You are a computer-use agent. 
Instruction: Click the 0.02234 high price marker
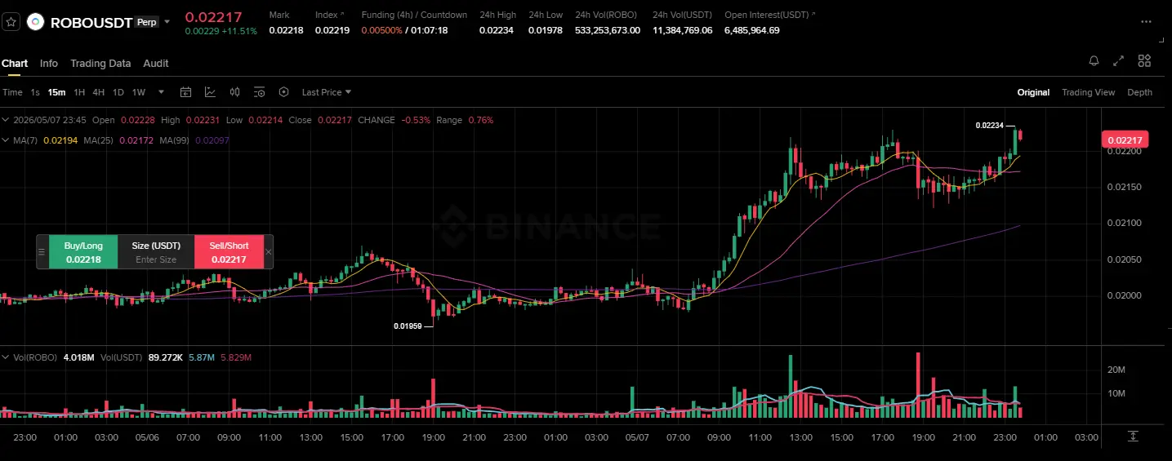(x=989, y=125)
